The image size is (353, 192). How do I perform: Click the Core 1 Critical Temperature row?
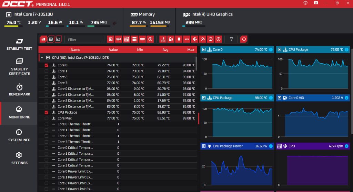pyautogui.click(x=118, y=154)
